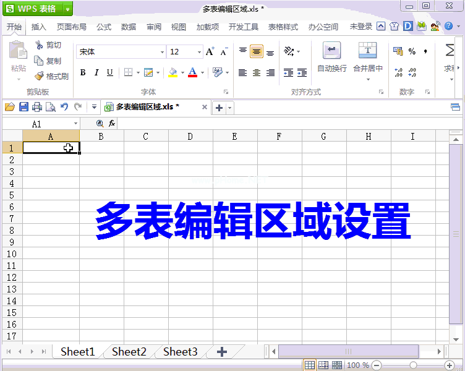The height and width of the screenshot is (371, 465).
Task: Click the increase font size icon
Action: pyautogui.click(x=210, y=52)
